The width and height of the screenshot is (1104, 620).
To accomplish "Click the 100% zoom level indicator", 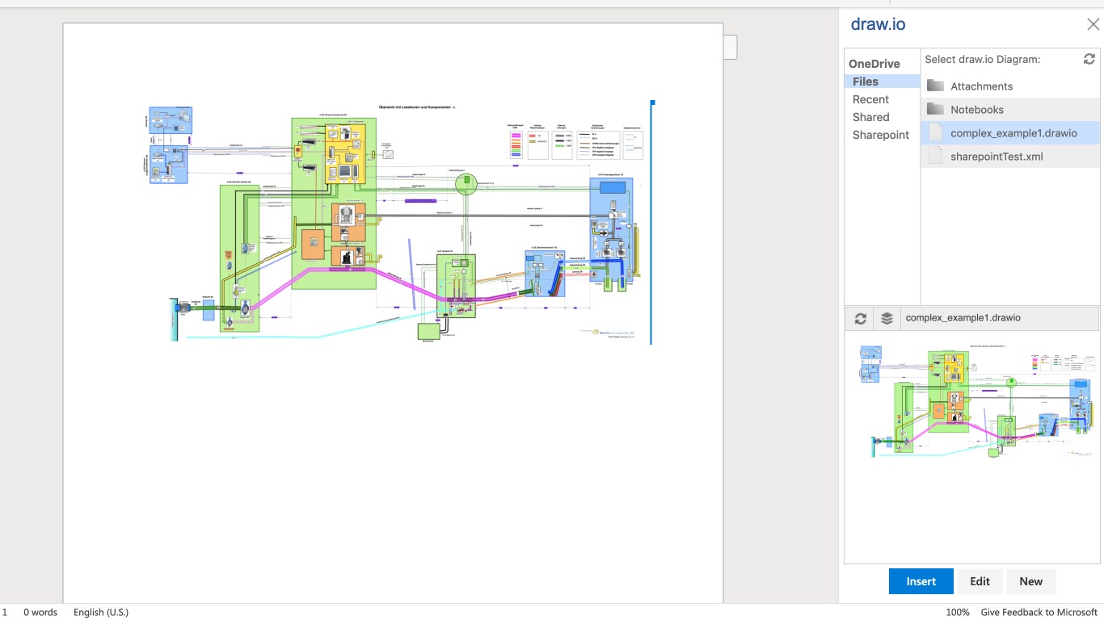I will [957, 612].
